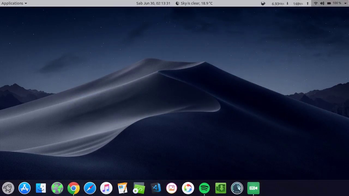This screenshot has width=349, height=196.
Task: Open the Applications menu
Action: pos(14,3)
